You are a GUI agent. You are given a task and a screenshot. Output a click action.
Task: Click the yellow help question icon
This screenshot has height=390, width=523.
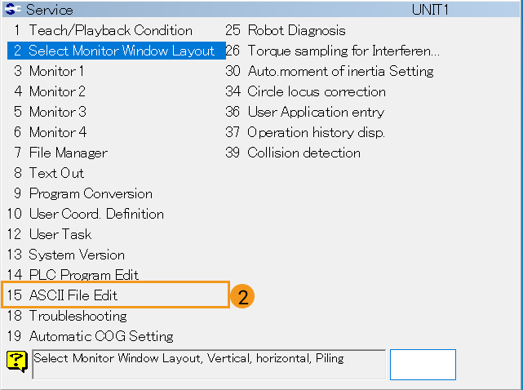click(18, 361)
